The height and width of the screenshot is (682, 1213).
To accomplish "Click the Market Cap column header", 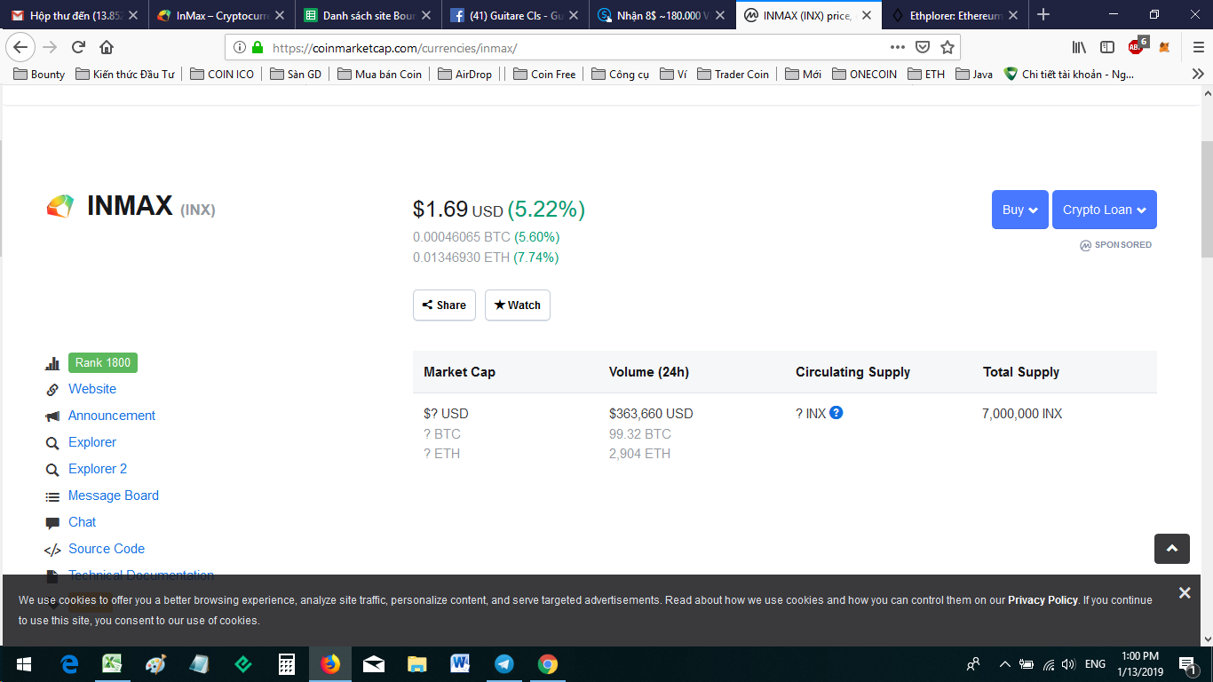I will (459, 372).
